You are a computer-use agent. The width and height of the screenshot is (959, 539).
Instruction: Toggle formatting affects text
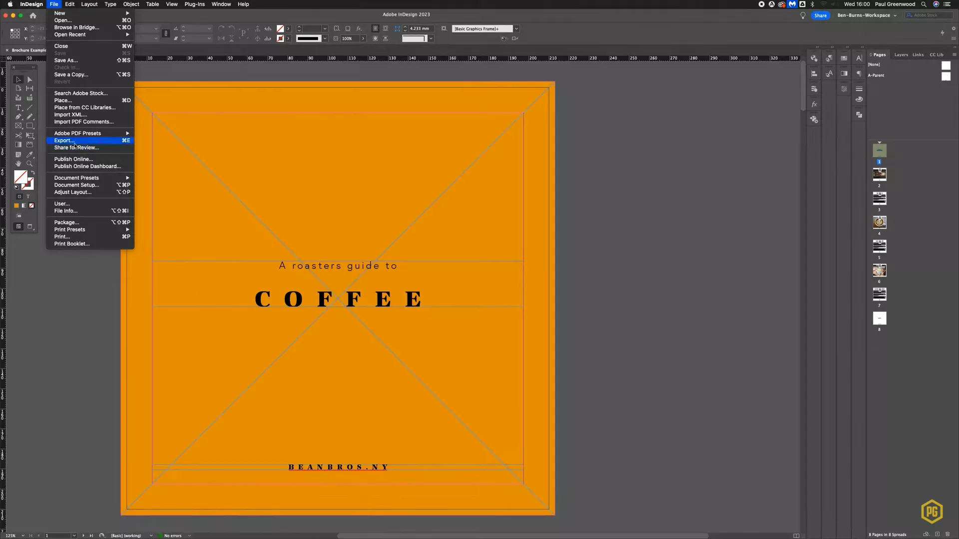(x=28, y=196)
